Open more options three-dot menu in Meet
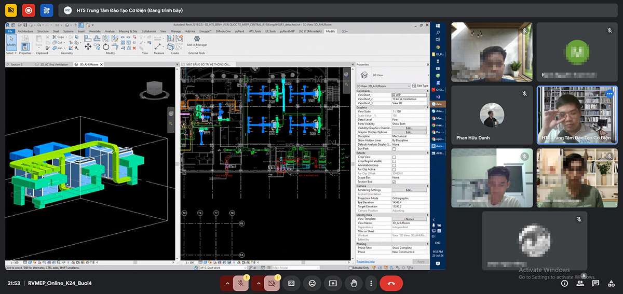This screenshot has width=623, height=294. (371, 283)
